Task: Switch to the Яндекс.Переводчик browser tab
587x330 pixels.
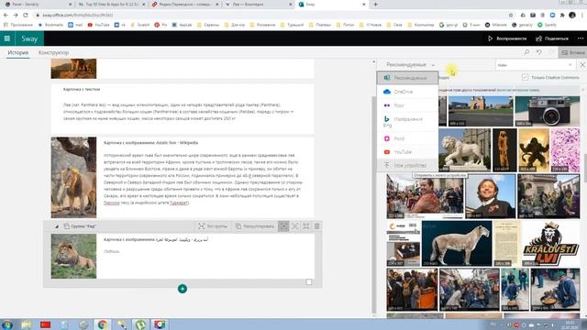Action: [185, 5]
